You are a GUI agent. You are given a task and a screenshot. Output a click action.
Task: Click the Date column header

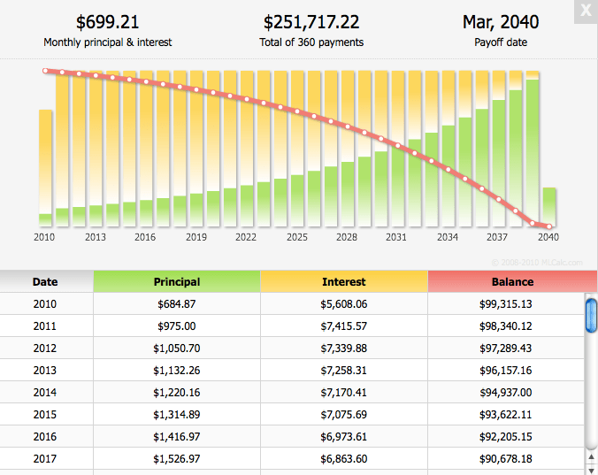pos(45,282)
